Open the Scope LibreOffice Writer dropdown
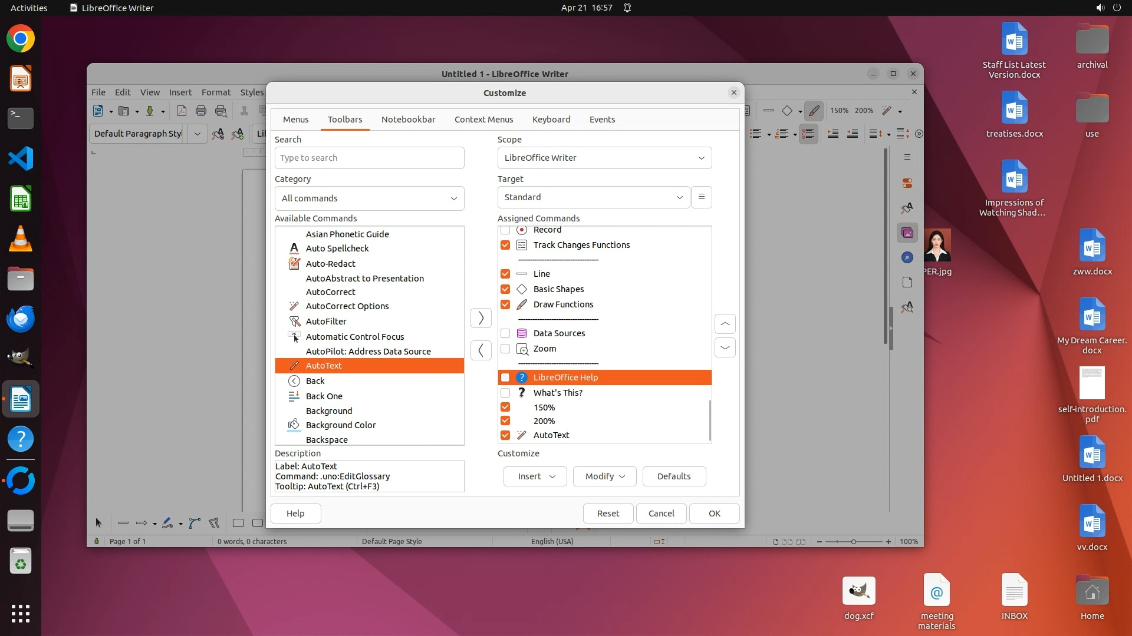Viewport: 1132px width, 636px height. pyautogui.click(x=604, y=158)
